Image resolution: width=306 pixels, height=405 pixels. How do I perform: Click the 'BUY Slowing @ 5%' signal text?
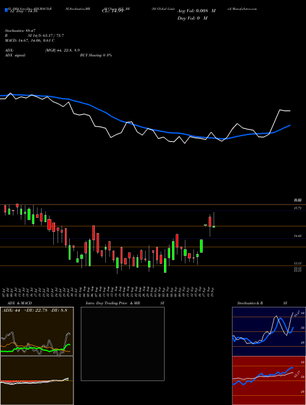click(96, 55)
